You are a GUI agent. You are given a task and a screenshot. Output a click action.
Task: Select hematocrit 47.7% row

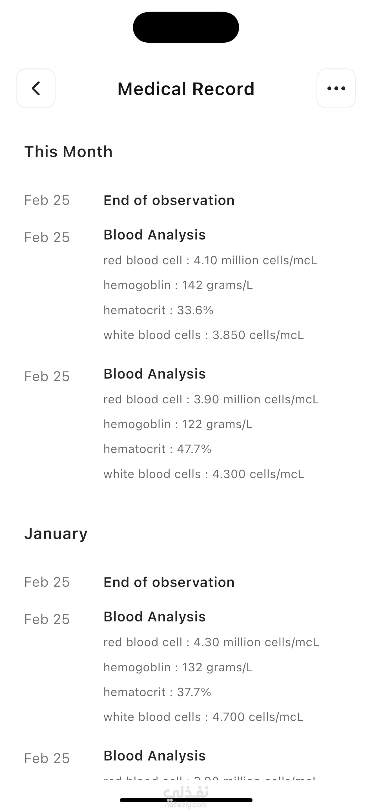point(158,449)
